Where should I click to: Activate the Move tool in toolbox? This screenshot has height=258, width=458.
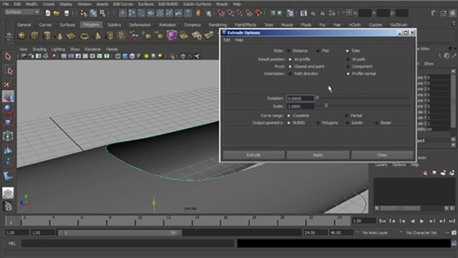(x=8, y=96)
